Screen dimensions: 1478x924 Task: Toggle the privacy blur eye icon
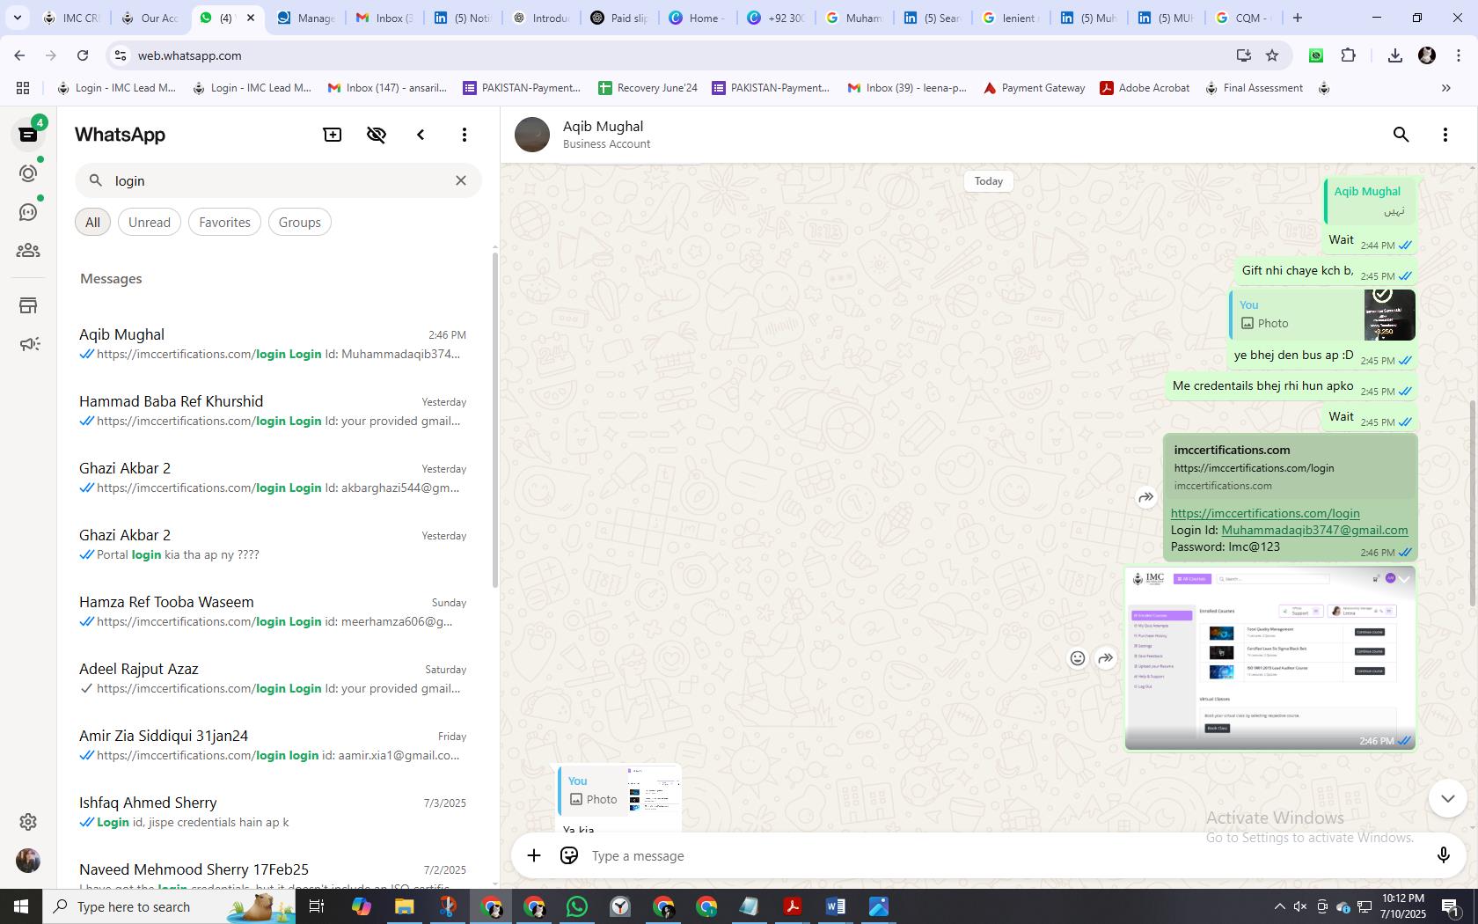(x=377, y=135)
